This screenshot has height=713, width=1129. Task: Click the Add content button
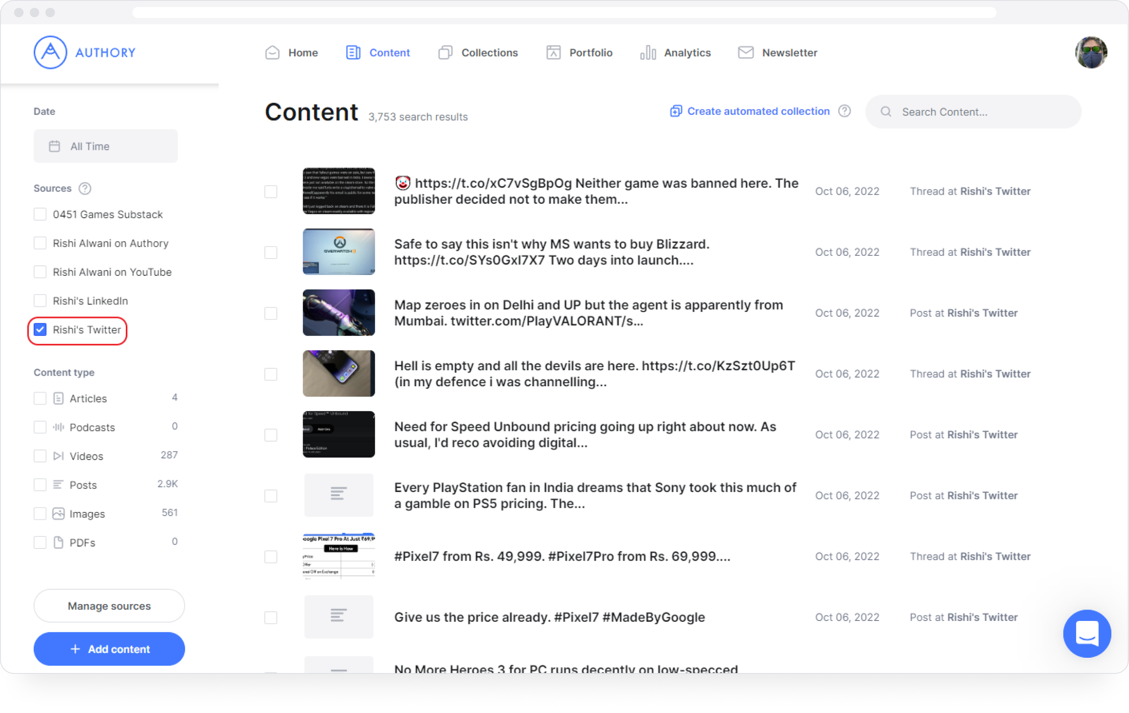click(109, 649)
